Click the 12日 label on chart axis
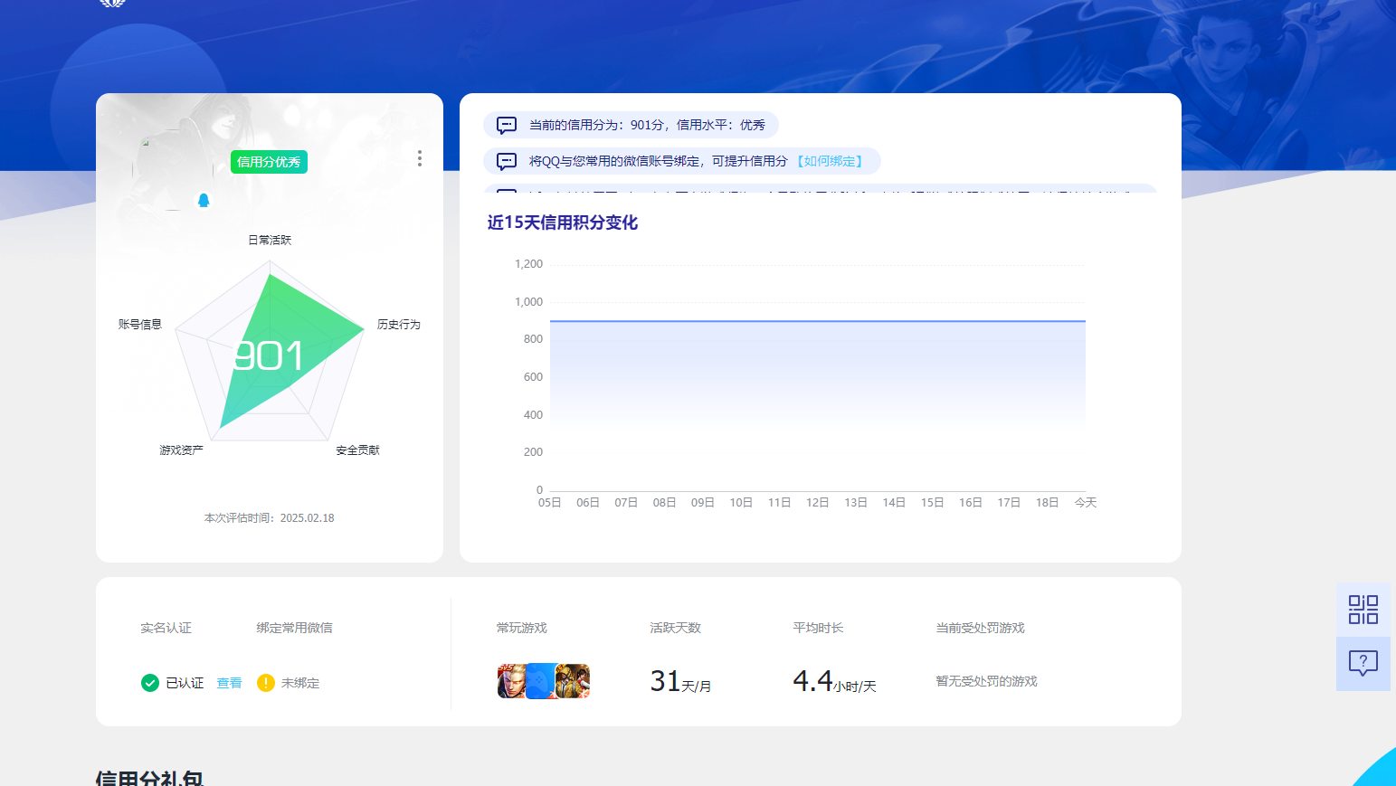 [x=818, y=502]
